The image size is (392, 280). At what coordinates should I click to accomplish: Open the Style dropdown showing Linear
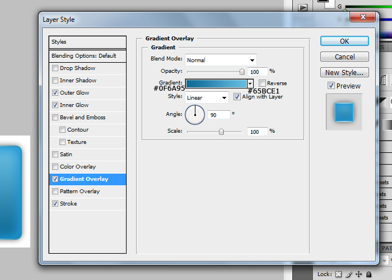tap(207, 97)
